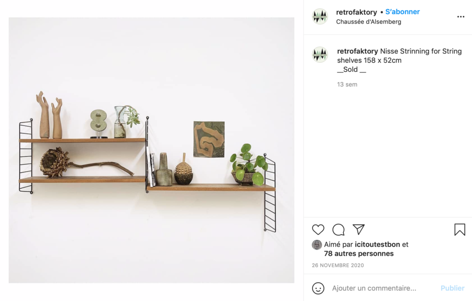Open the retrofaktory username in the header
This screenshot has width=472, height=301.
coord(356,12)
